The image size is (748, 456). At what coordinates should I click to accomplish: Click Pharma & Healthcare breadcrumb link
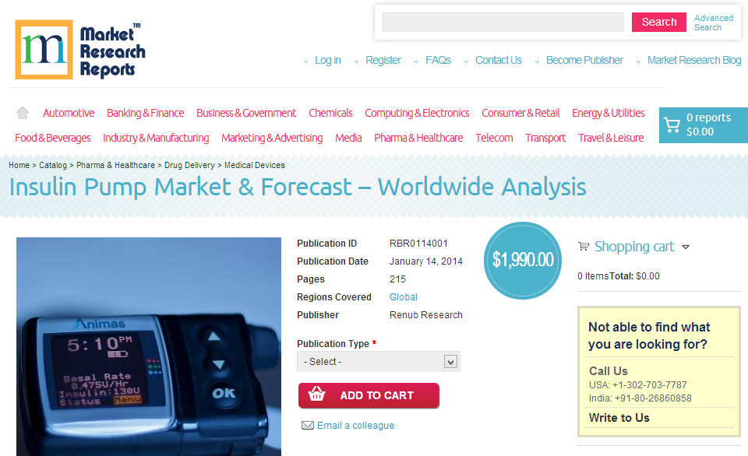115,165
